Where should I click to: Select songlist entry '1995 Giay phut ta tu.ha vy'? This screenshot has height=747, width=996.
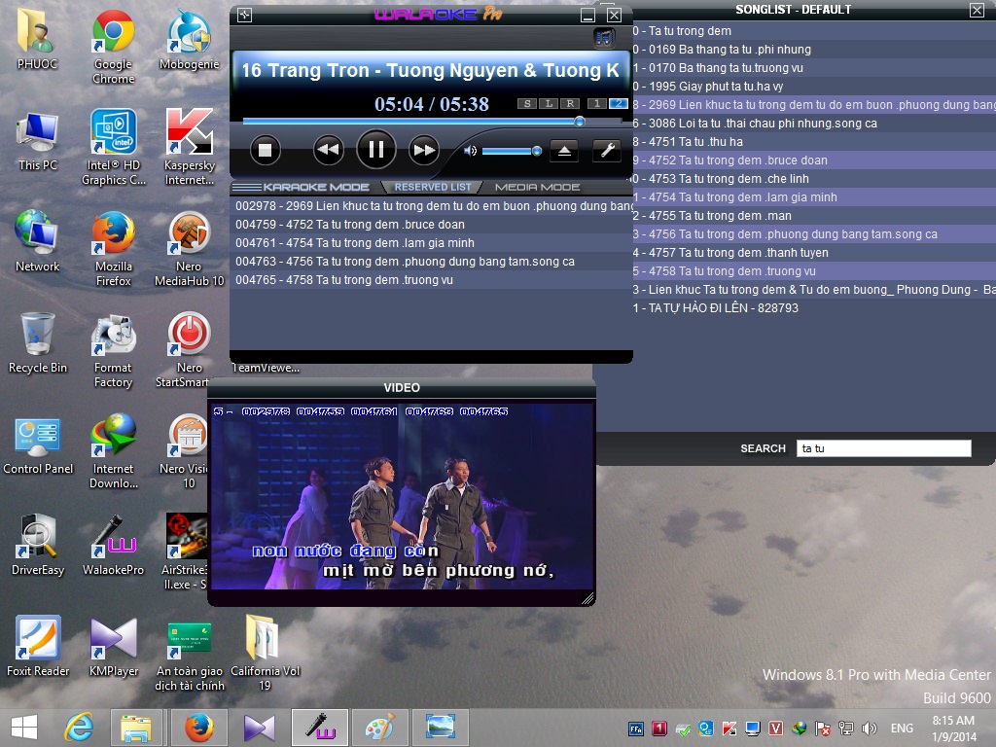tap(814, 86)
